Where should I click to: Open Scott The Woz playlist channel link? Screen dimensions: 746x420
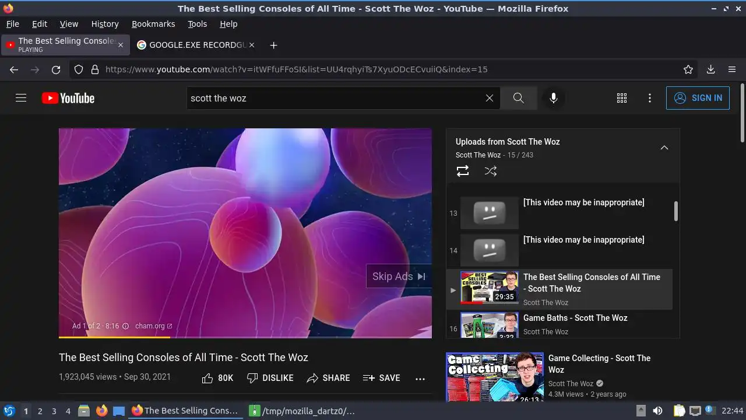point(478,155)
